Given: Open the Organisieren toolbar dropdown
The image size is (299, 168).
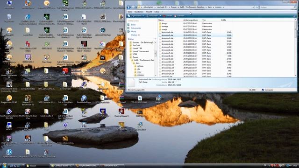Looking at the screenshot, I should (136, 16).
